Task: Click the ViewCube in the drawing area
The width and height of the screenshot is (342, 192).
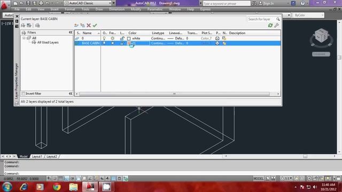Action: [321, 36]
